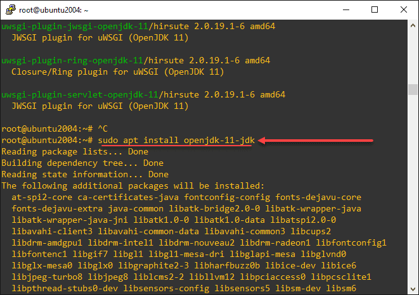Click Building dependency tree... Done line
Screen dimensions: 419x295
tap(82, 163)
